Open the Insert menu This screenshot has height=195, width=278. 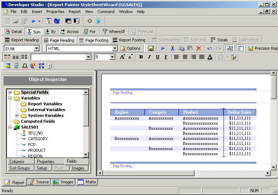[37, 12]
